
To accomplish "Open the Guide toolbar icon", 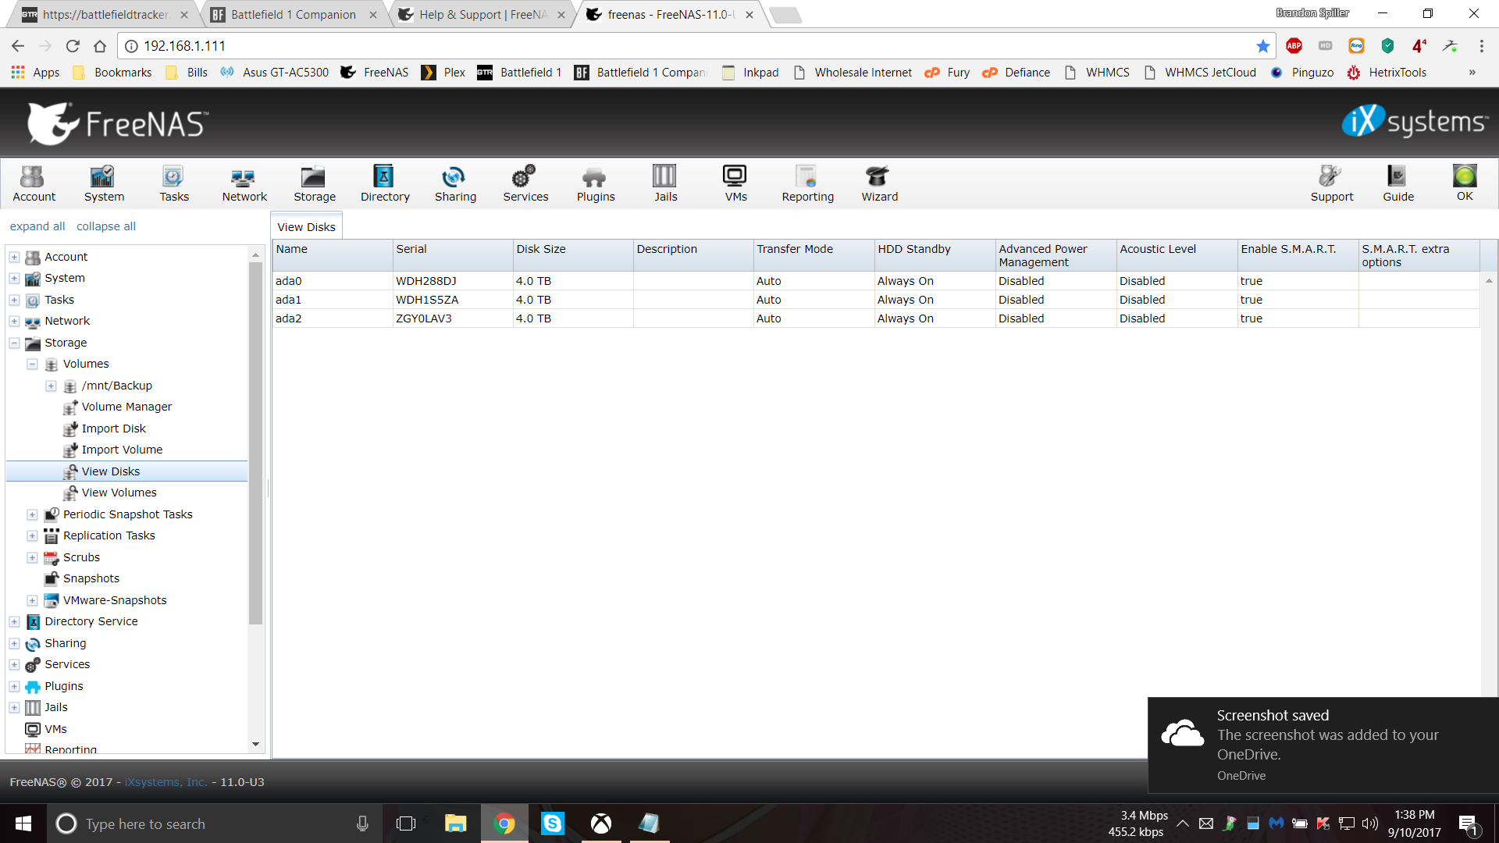I will coord(1398,184).
